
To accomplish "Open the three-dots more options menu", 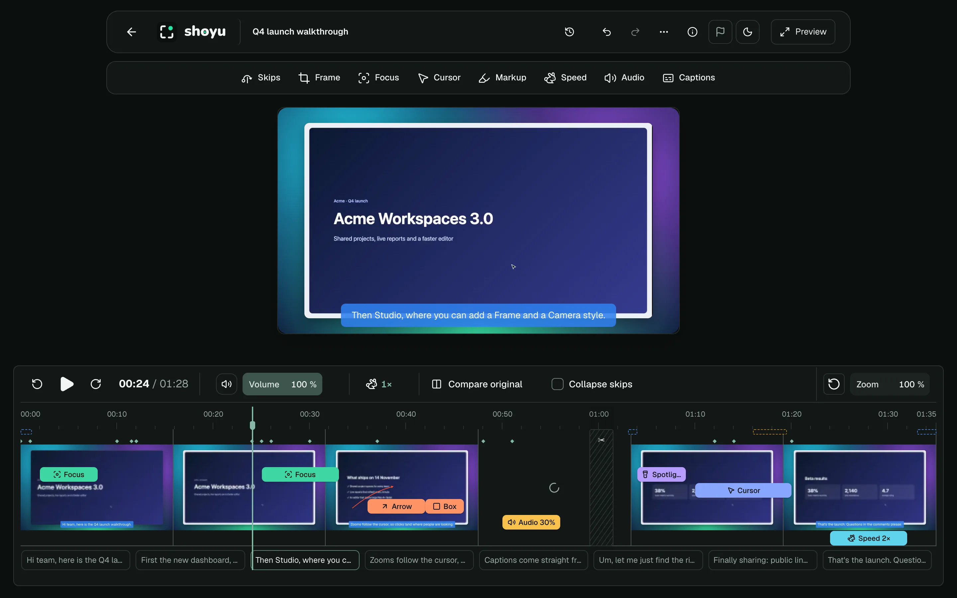I will pyautogui.click(x=664, y=32).
